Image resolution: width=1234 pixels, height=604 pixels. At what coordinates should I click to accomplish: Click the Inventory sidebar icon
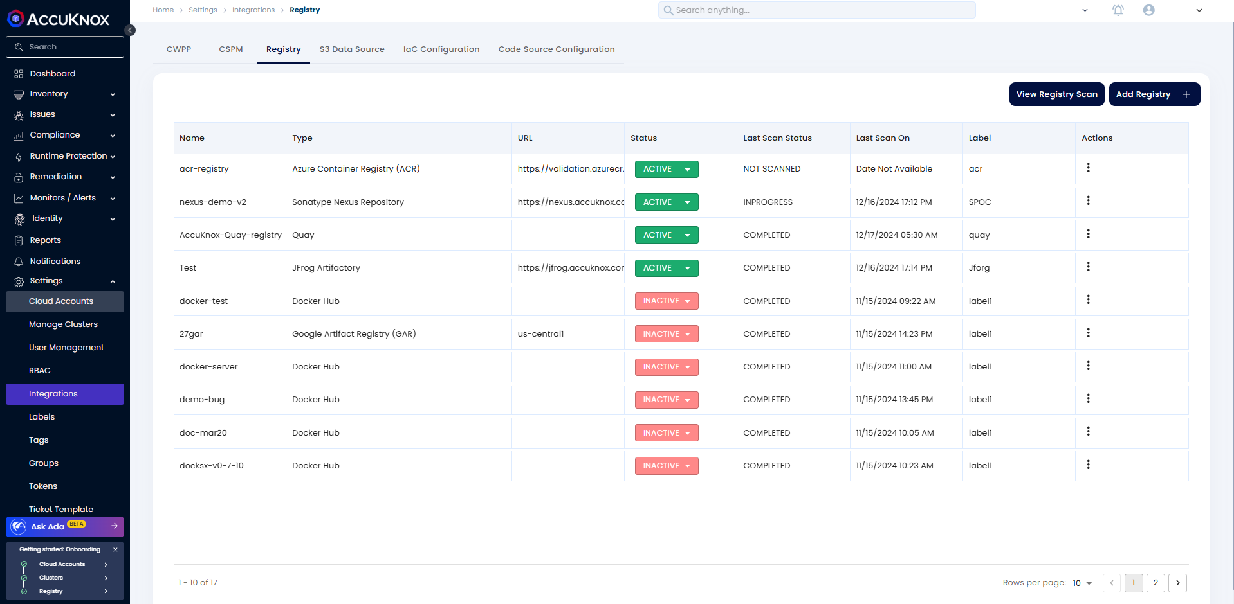(19, 94)
